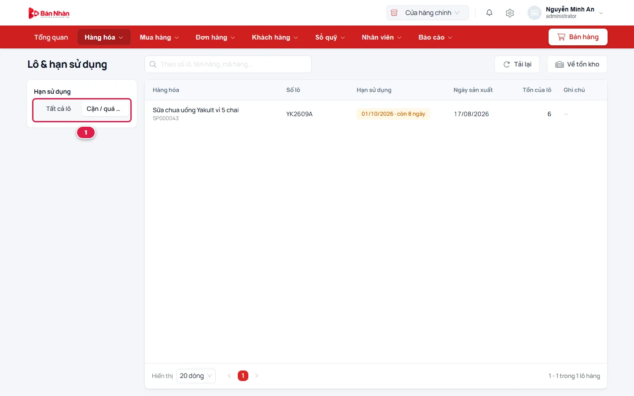Open the notifications bell
The height and width of the screenshot is (396, 634).
pyautogui.click(x=489, y=13)
